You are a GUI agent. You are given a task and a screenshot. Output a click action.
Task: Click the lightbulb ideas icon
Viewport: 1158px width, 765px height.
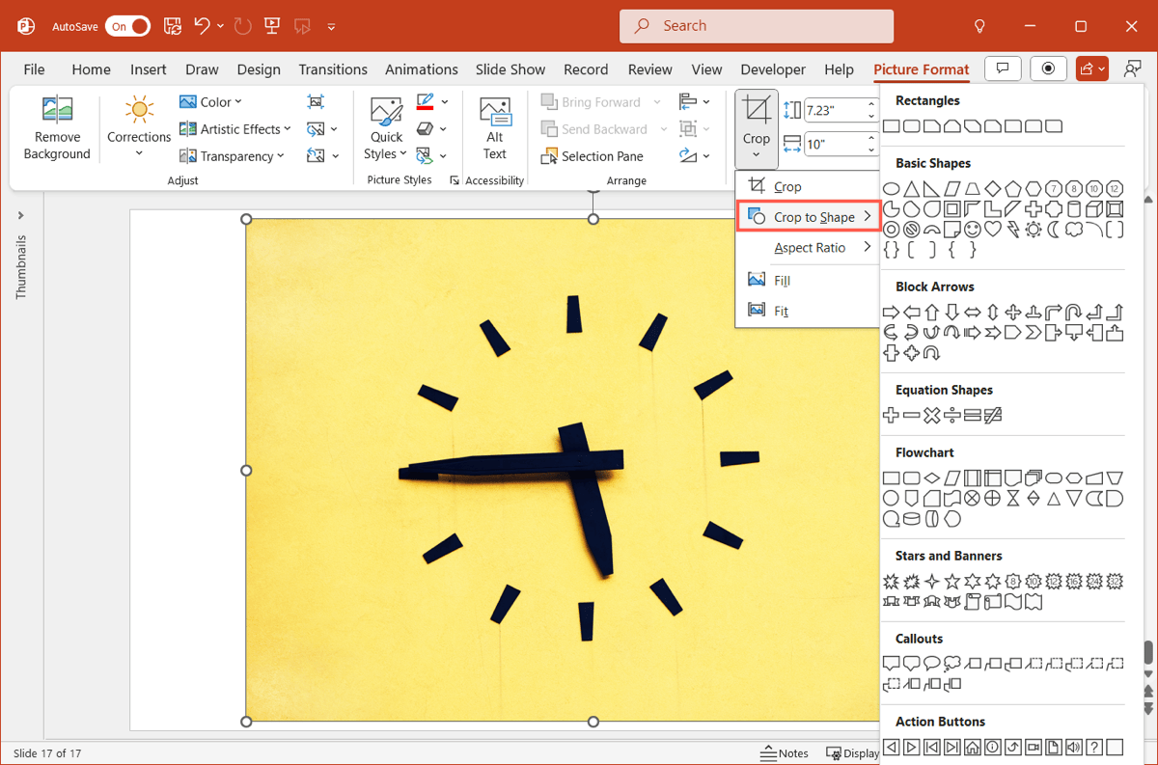979,26
